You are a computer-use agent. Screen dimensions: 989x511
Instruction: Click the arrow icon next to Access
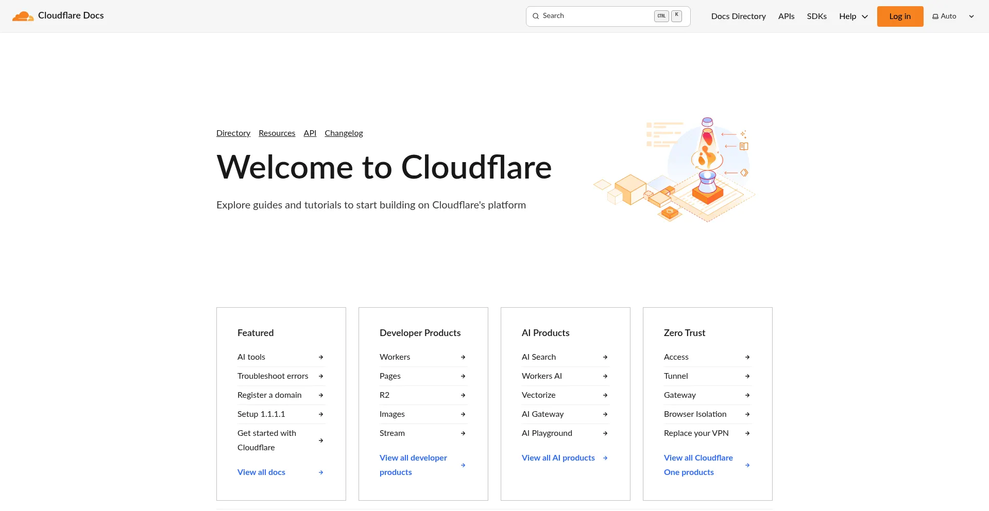coord(747,357)
